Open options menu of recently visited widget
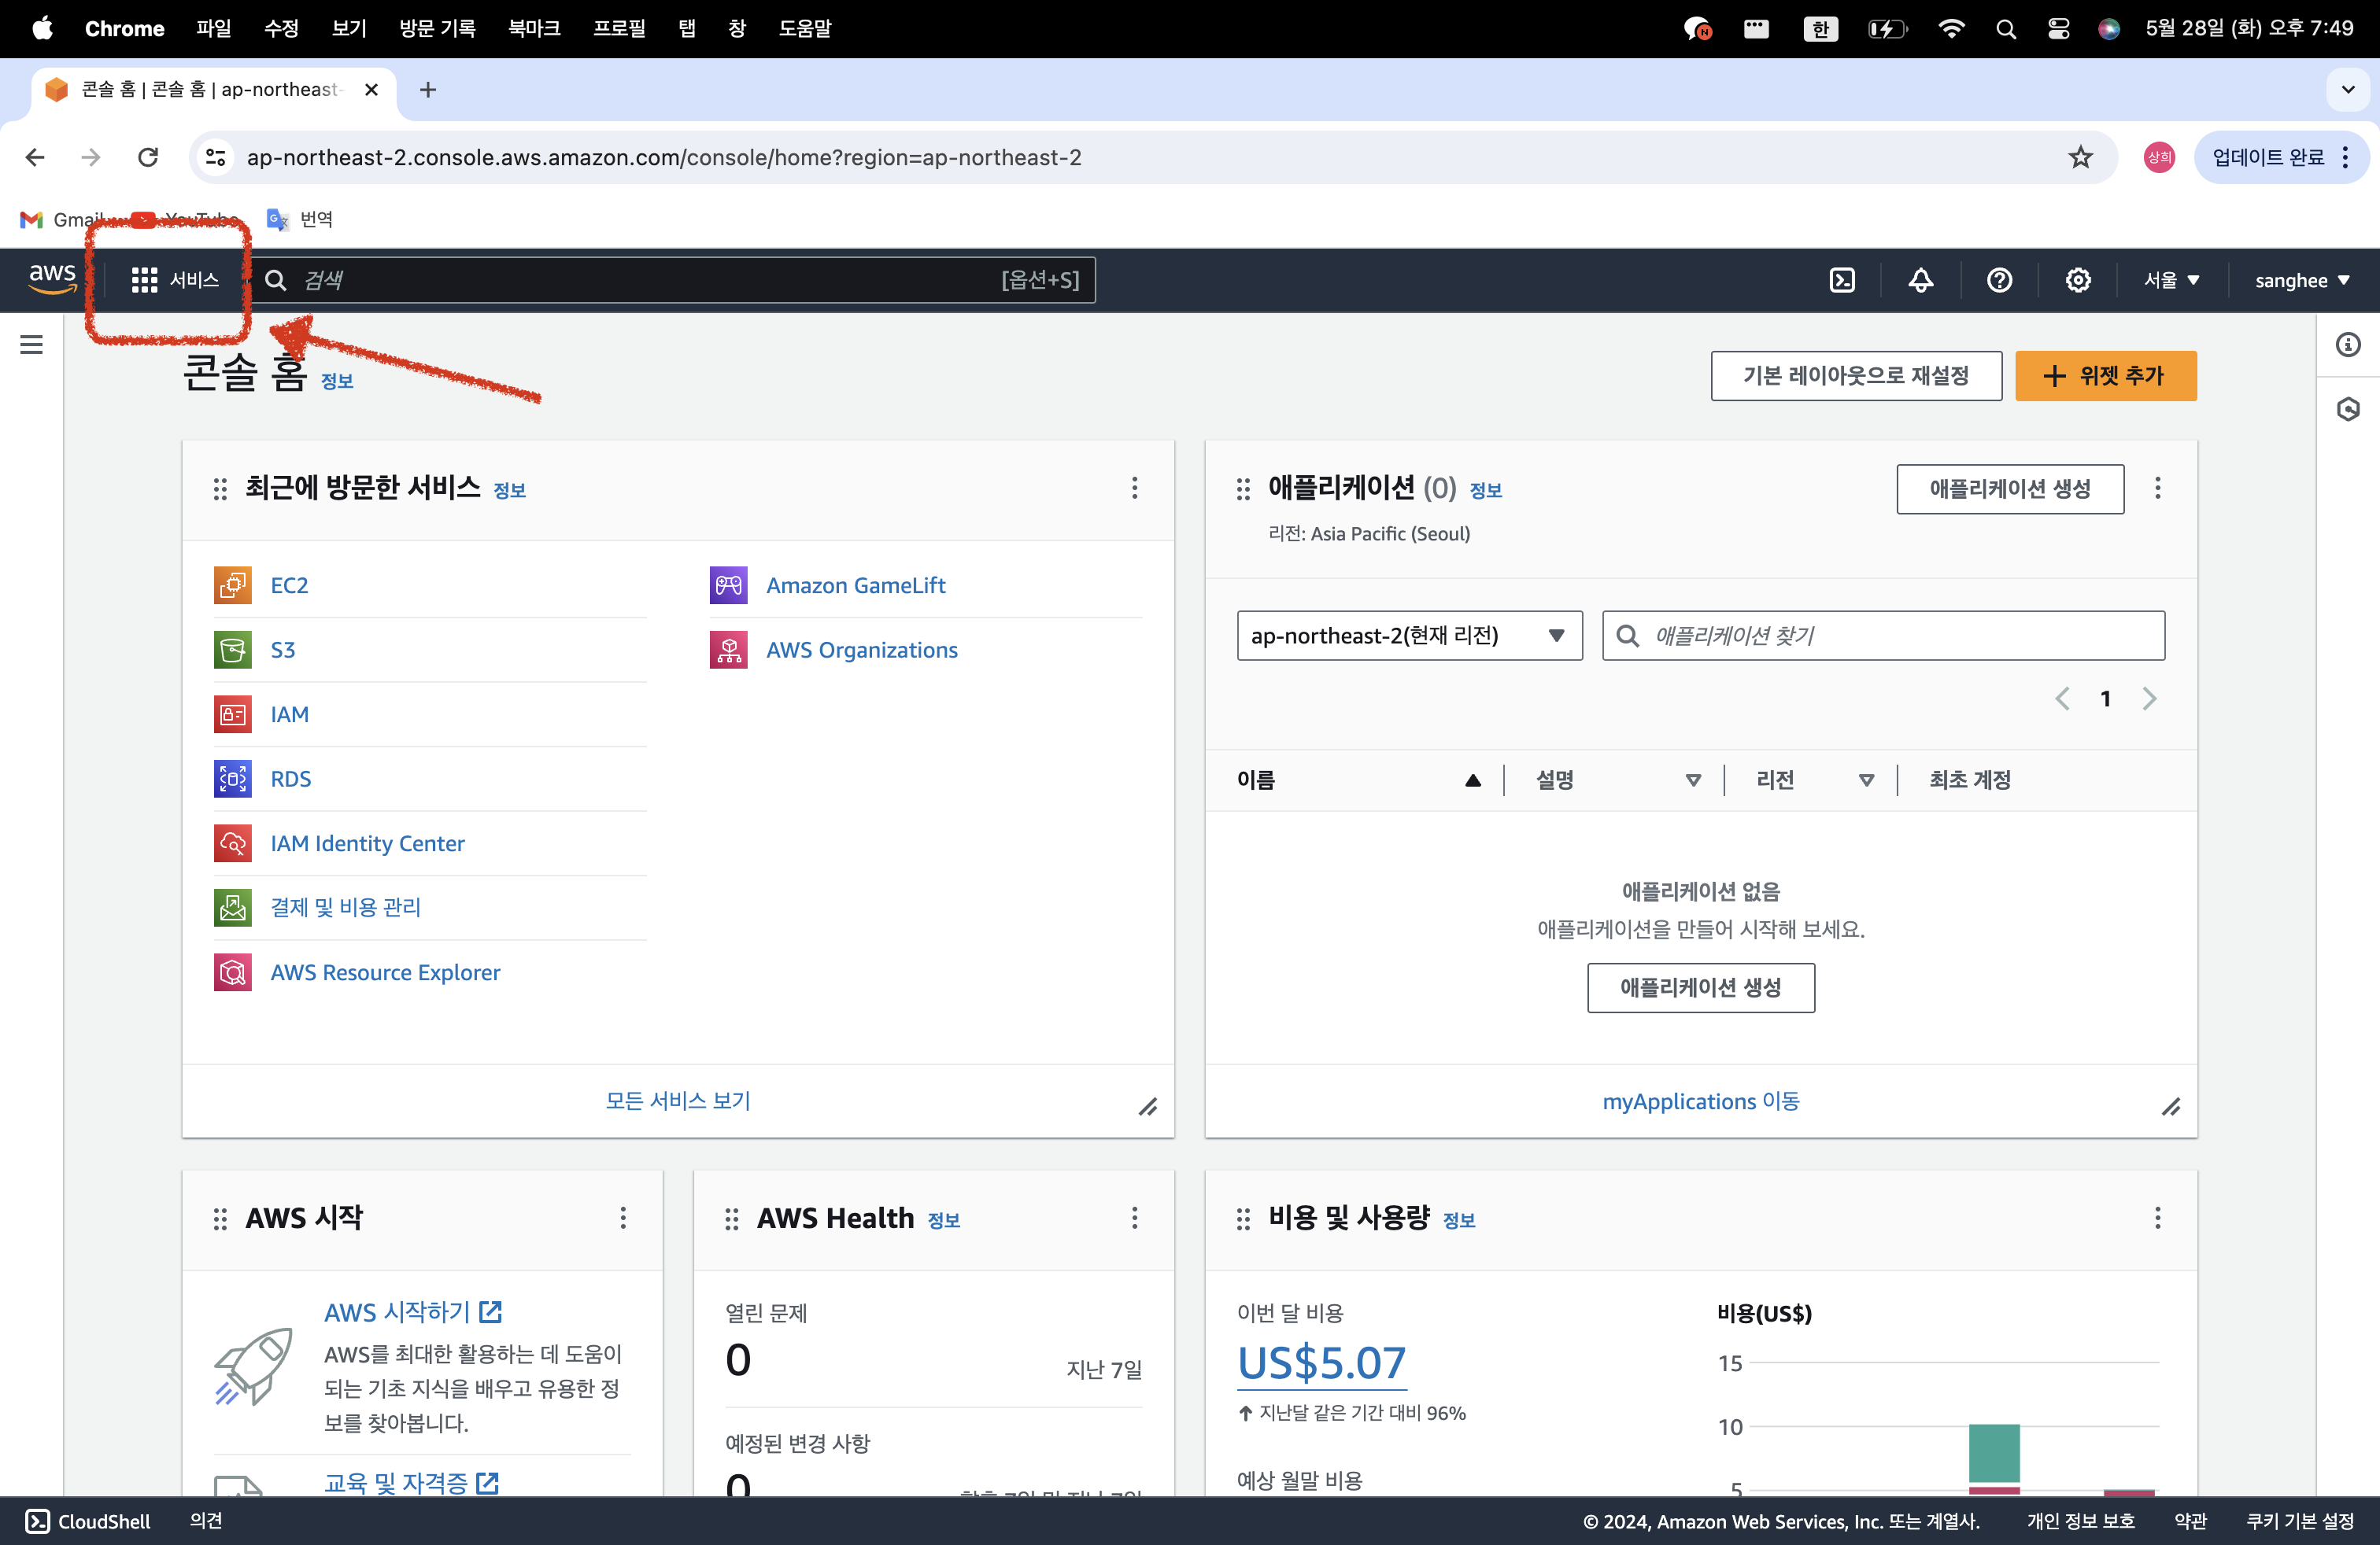Viewport: 2380px width, 1545px height. (x=1134, y=488)
